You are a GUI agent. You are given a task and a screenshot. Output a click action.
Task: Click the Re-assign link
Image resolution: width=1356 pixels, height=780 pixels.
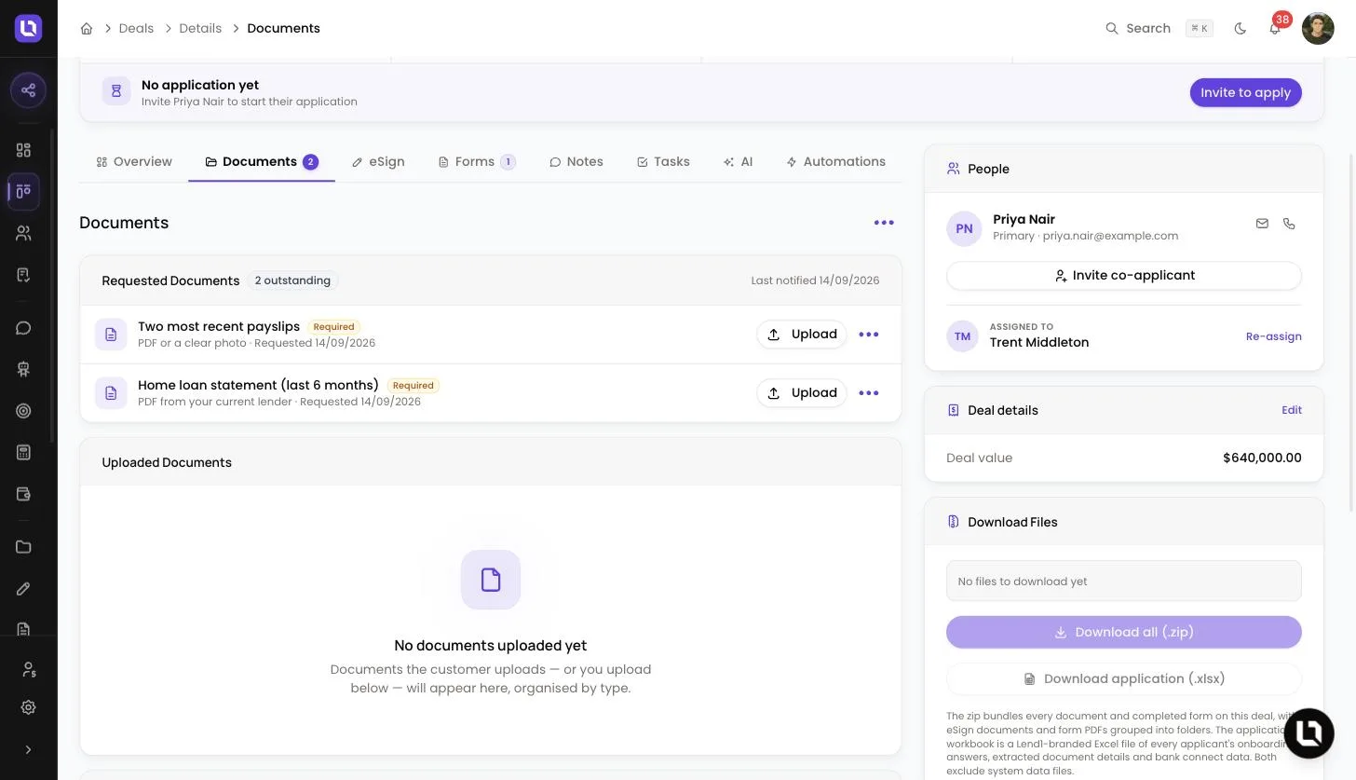tap(1273, 336)
